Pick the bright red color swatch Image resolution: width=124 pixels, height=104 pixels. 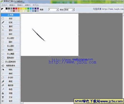coord(16,8)
